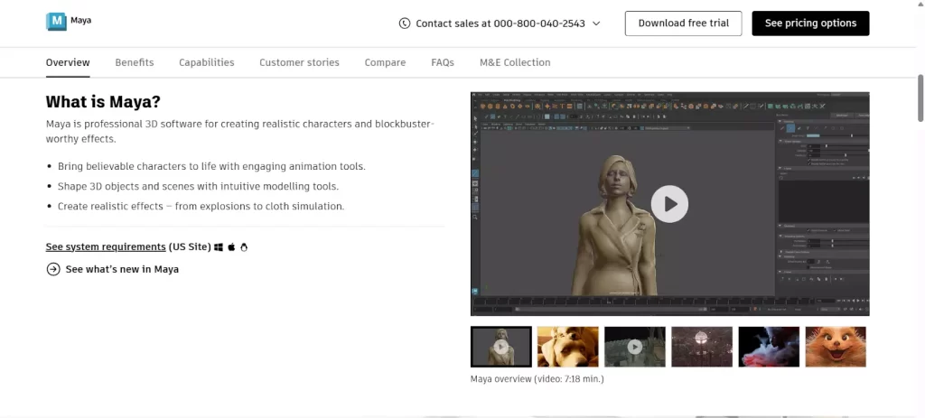Click the Contact sales phone number text
Screen dimensions: 925x418
tap(500, 23)
